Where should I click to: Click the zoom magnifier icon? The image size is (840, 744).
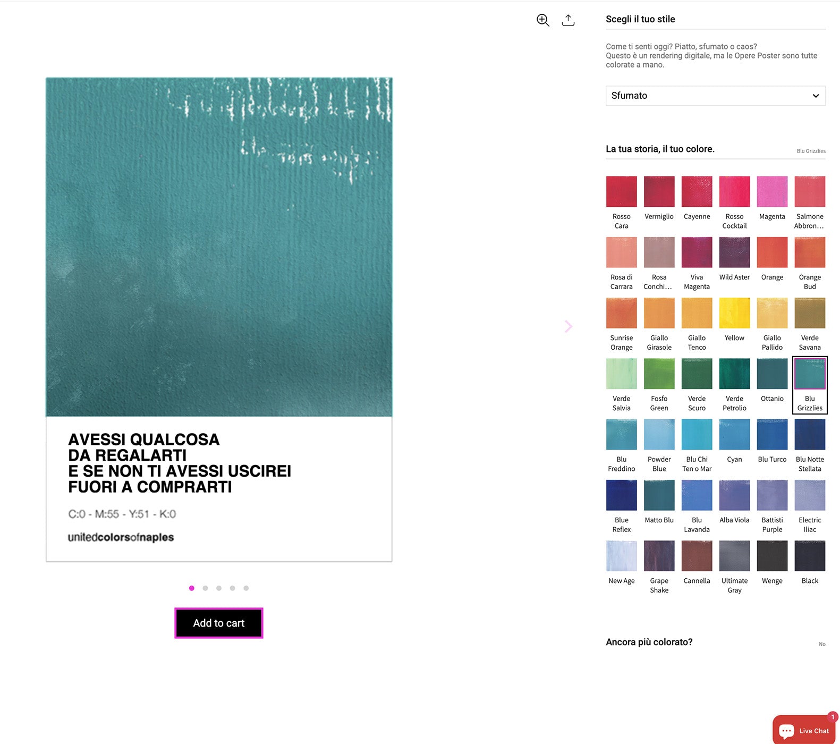(x=542, y=20)
